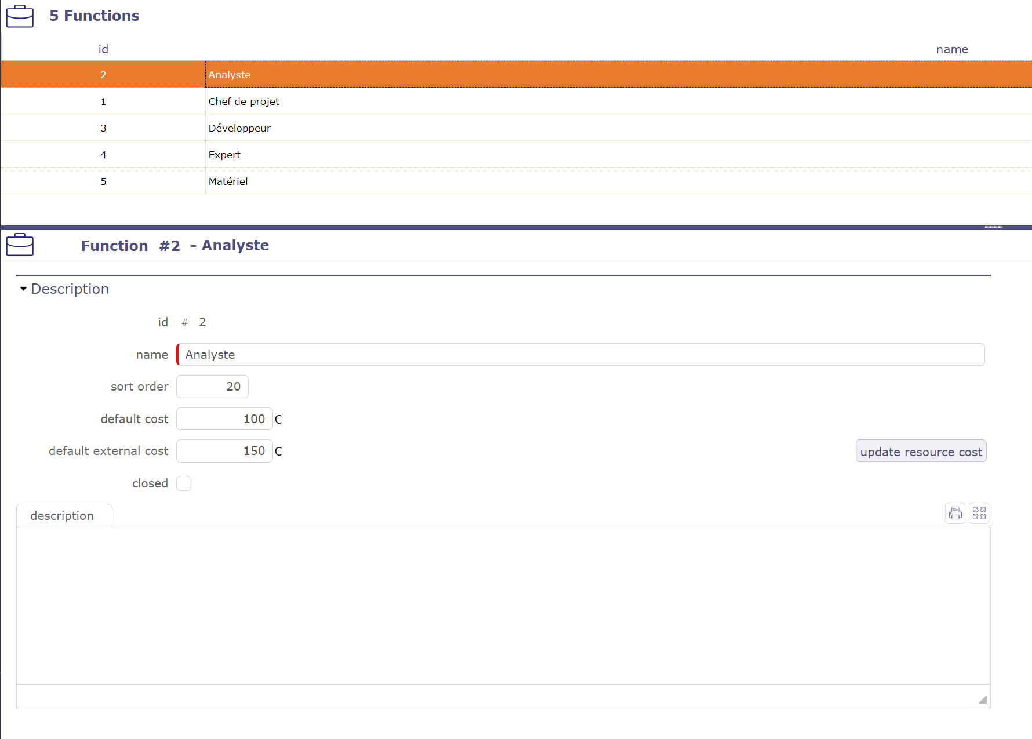The image size is (1032, 739).
Task: Click briefcase icon in Function #2 header
Action: click(20, 245)
